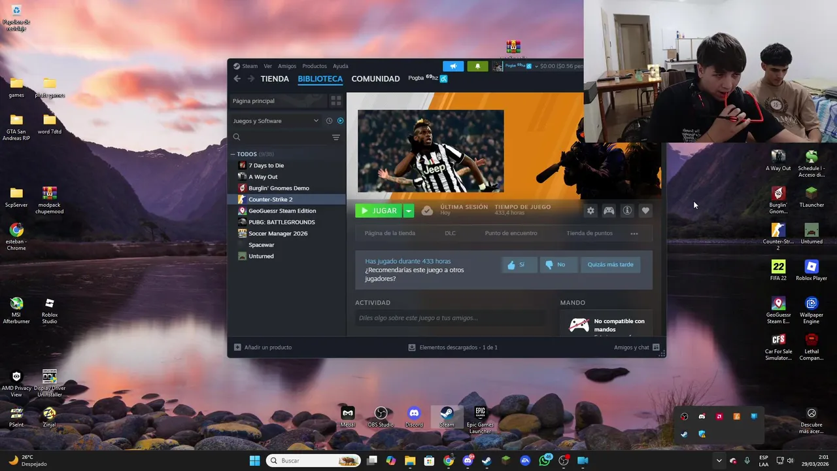Open the Productos menu

click(x=315, y=66)
